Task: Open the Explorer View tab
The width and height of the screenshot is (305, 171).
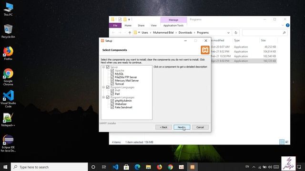Action: (x=153, y=25)
